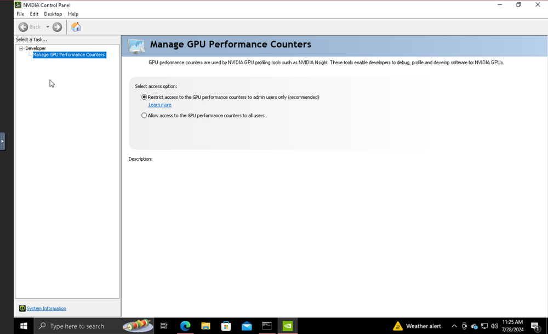The width and height of the screenshot is (548, 334).
Task: Select Restrict access to admin users only
Action: (144, 97)
